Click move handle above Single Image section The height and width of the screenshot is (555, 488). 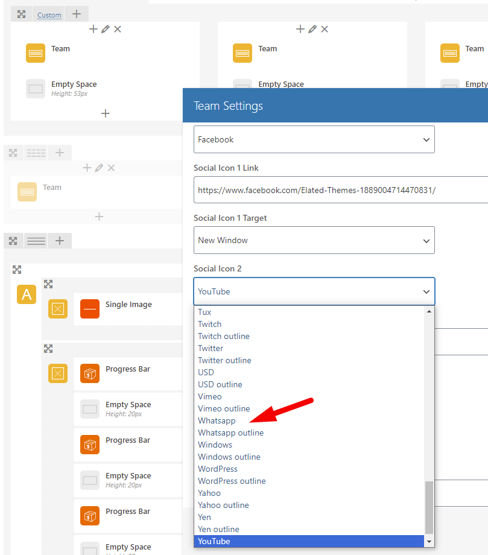(x=48, y=284)
